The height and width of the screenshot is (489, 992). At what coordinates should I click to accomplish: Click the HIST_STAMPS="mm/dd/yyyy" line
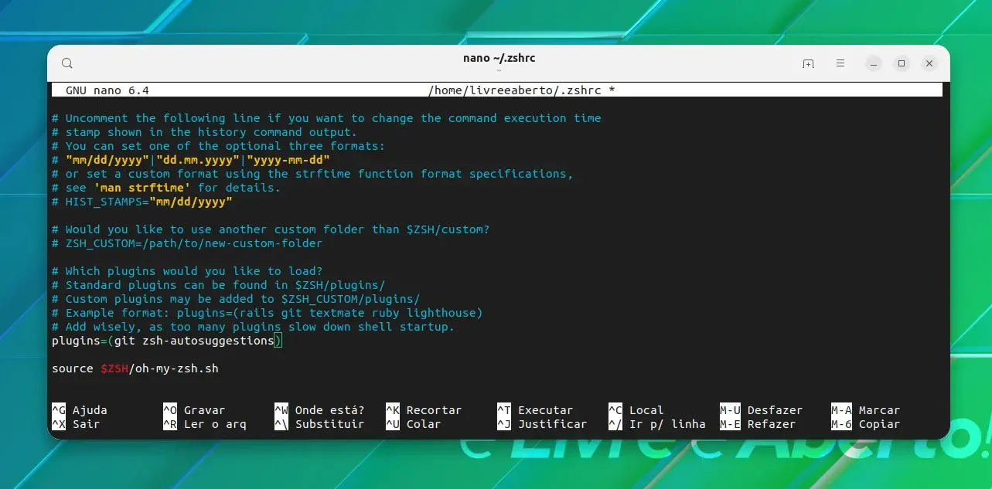coord(142,202)
